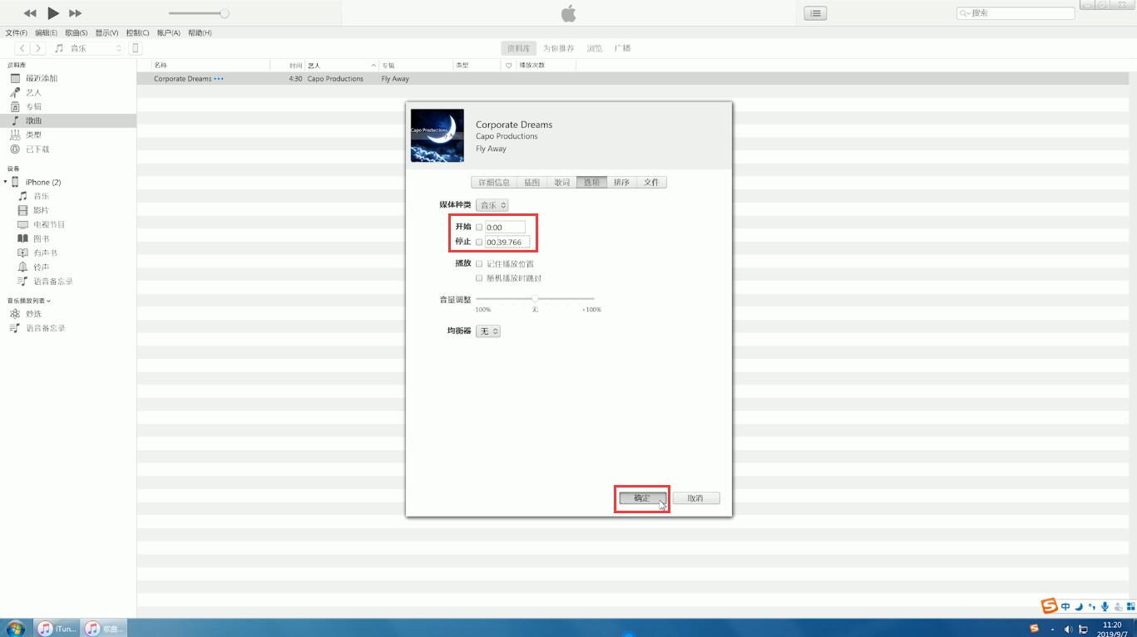The height and width of the screenshot is (637, 1137).
Task: Click the 音量调整 slider handle
Action: tap(535, 299)
